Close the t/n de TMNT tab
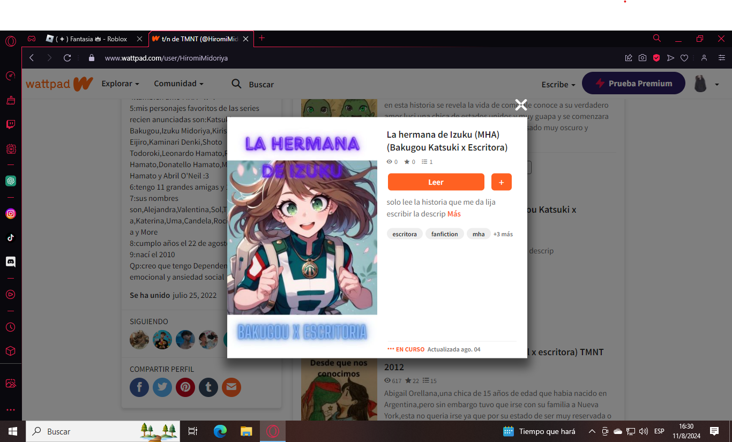 (246, 39)
